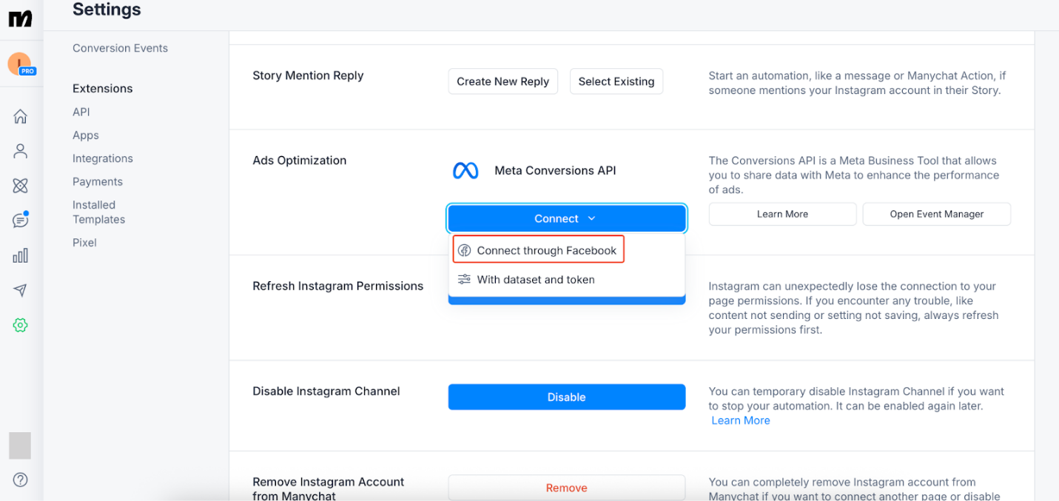Switch to the Integrations settings section
Image resolution: width=1059 pixels, height=501 pixels.
pos(102,158)
